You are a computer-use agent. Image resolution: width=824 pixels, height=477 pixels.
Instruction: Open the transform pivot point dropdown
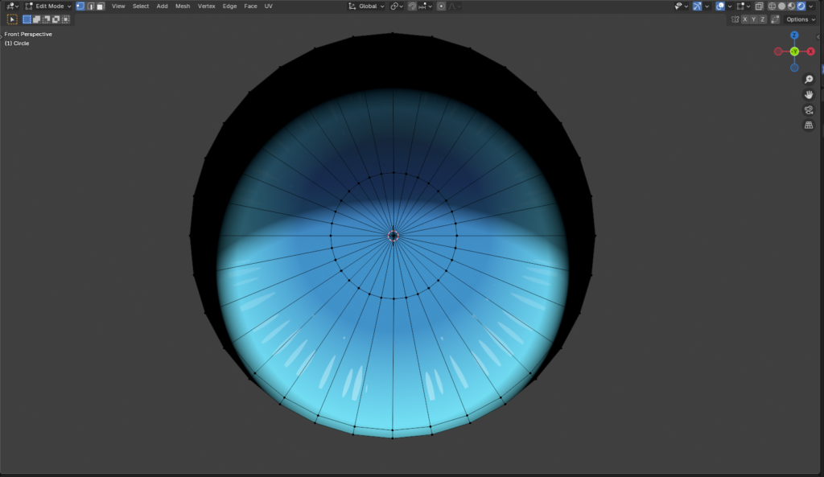click(x=397, y=6)
